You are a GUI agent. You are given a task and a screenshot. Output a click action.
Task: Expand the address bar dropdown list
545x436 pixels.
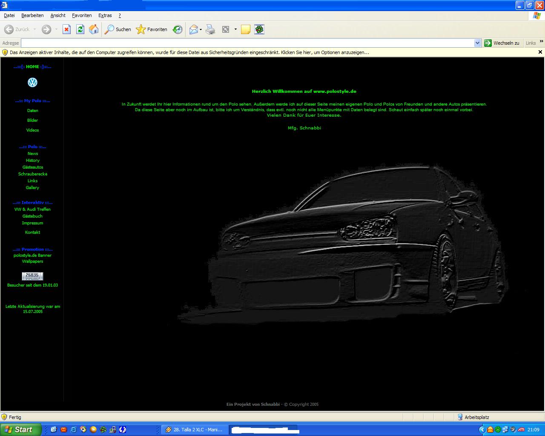point(477,43)
